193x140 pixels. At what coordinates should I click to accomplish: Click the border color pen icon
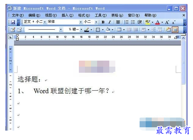pyautogui.click(x=87, y=30)
